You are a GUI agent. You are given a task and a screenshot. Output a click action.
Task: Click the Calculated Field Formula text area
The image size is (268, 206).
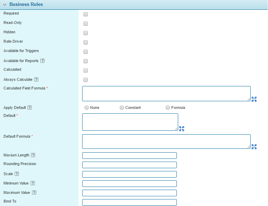pos(166,94)
